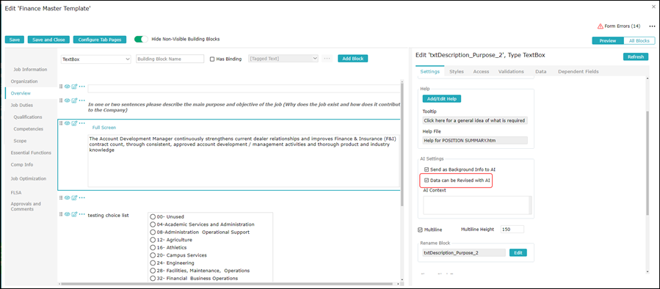Click the Save button
This screenshot has width=660, height=289.
pyautogui.click(x=15, y=40)
